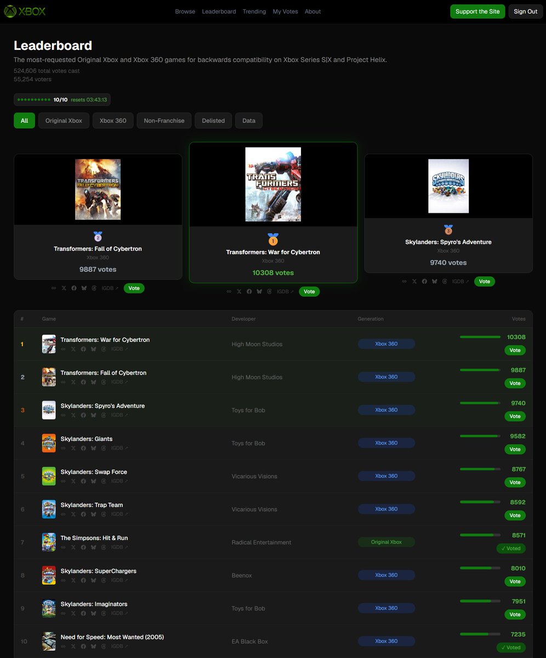Open Browse in top navigation

[x=185, y=12]
